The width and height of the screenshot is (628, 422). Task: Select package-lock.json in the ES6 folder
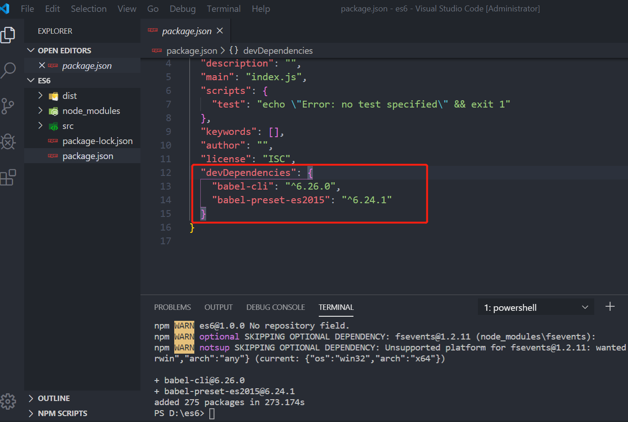(x=97, y=141)
